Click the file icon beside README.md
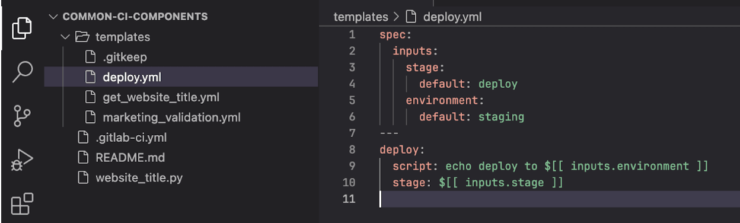 [x=84, y=158]
